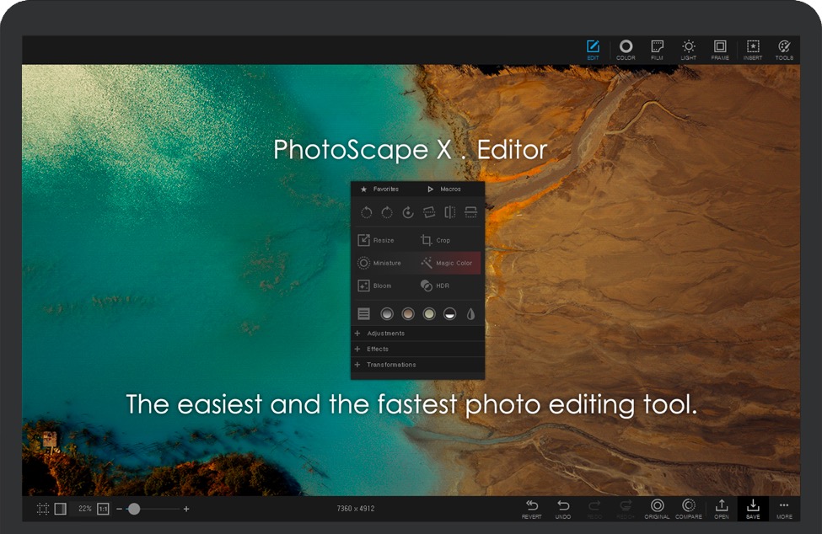Click the flip horizontal icon

point(450,212)
